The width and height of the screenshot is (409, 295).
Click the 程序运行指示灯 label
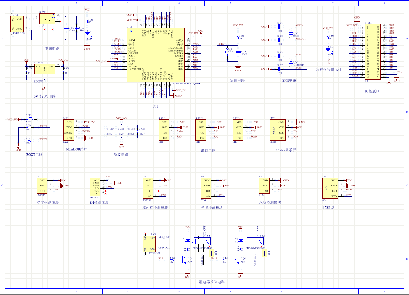pos(329,70)
